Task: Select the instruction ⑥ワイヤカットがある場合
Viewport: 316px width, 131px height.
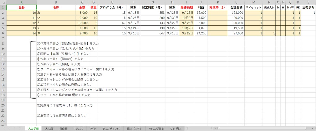Action: [76, 69]
